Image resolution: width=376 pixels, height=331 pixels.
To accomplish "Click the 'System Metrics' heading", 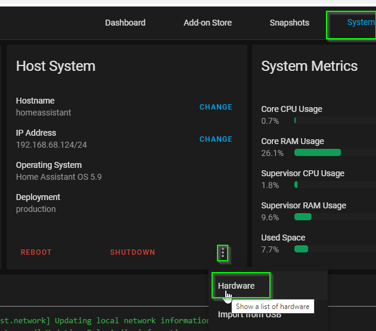I will click(x=309, y=66).
